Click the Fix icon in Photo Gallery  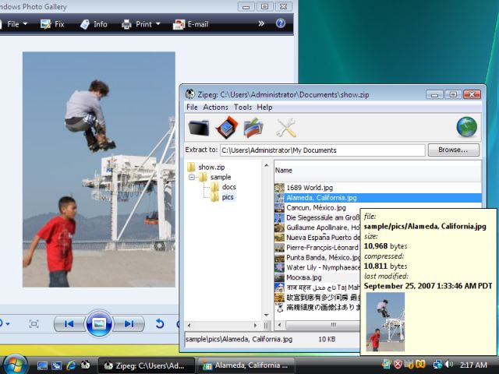(x=45, y=24)
